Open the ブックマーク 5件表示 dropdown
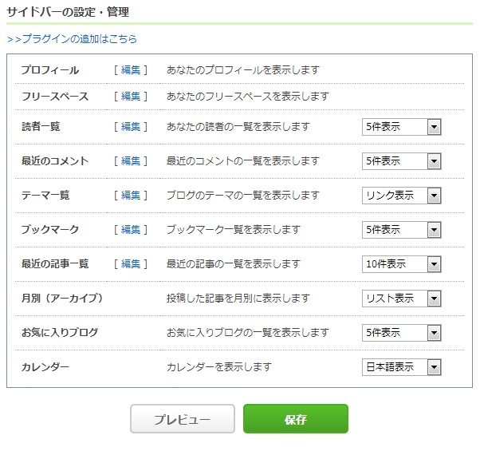480x451 pixels. pyautogui.click(x=401, y=230)
